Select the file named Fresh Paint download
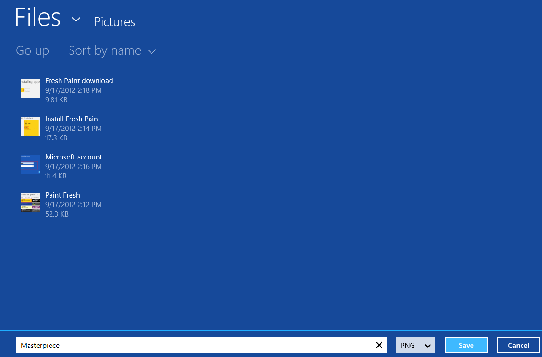The height and width of the screenshot is (357, 542). [x=79, y=80]
